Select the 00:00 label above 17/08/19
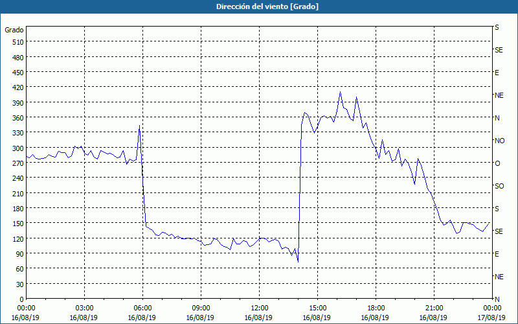Viewport: 518px width, 324px height. coord(492,308)
